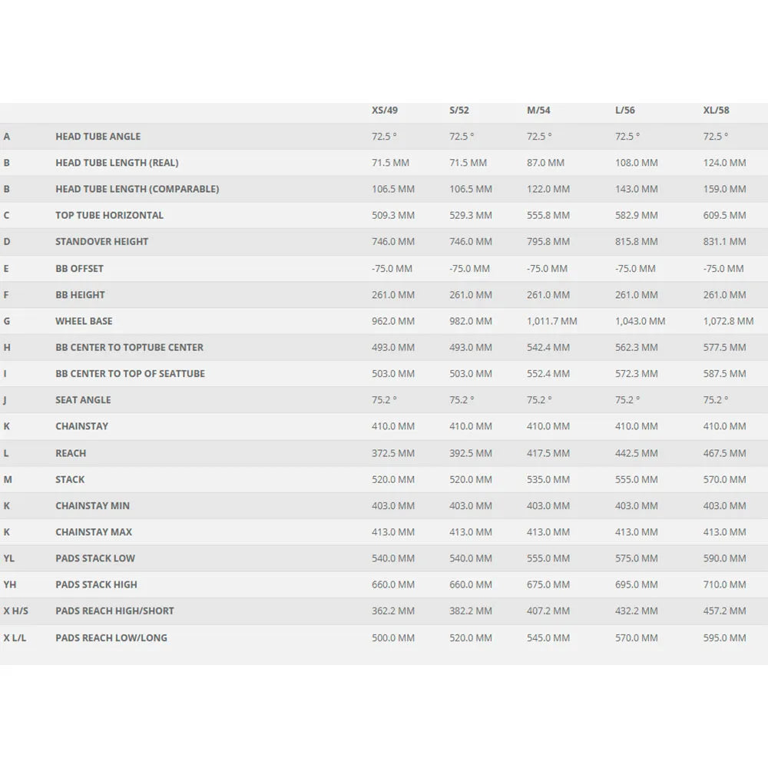Click the HEAD TUBE ANGLE row label
The height and width of the screenshot is (768, 768).
[98, 136]
